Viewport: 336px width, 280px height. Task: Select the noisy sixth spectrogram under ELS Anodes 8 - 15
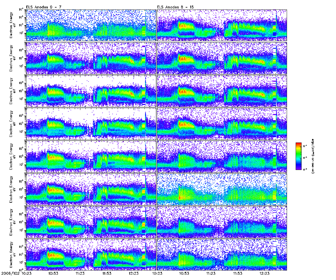[x=222, y=189]
